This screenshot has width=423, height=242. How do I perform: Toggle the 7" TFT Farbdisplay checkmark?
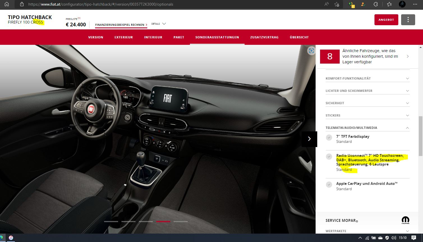(x=329, y=138)
